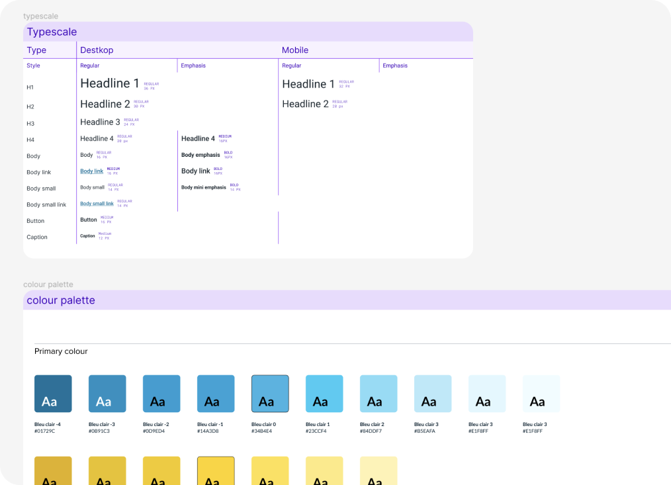The height and width of the screenshot is (485, 671).
Task: Click the Bleu clair -3 swatch
Action: (107, 394)
